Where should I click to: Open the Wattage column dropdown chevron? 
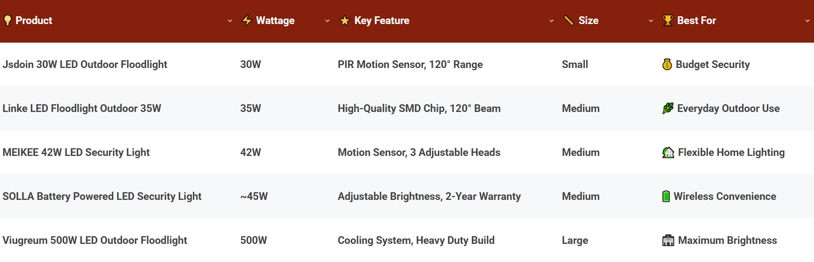click(x=327, y=21)
